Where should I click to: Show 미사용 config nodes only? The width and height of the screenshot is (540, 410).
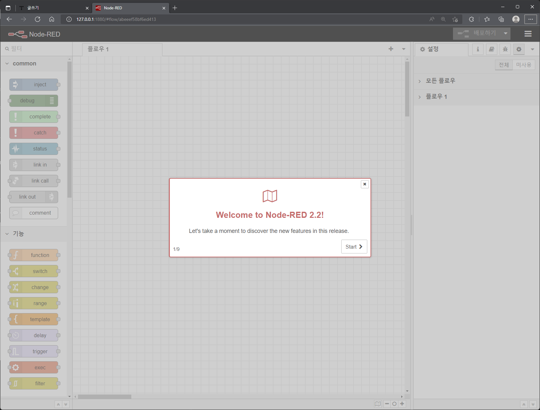(524, 65)
